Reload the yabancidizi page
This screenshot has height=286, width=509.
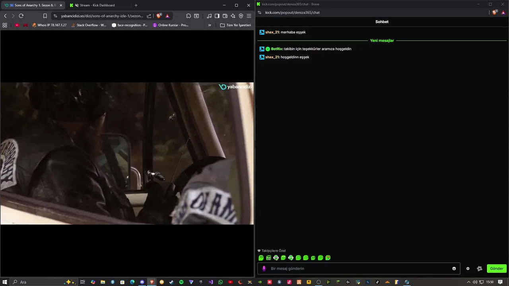pos(21,16)
